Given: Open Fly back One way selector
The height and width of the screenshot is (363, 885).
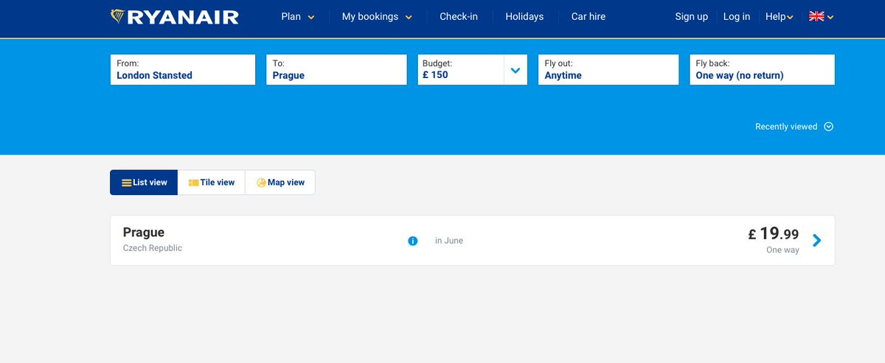Looking at the screenshot, I should [x=762, y=70].
